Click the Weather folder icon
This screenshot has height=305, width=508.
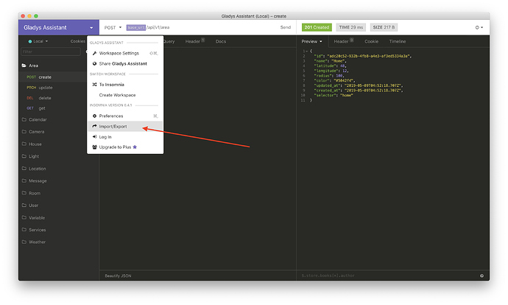pyautogui.click(x=24, y=242)
